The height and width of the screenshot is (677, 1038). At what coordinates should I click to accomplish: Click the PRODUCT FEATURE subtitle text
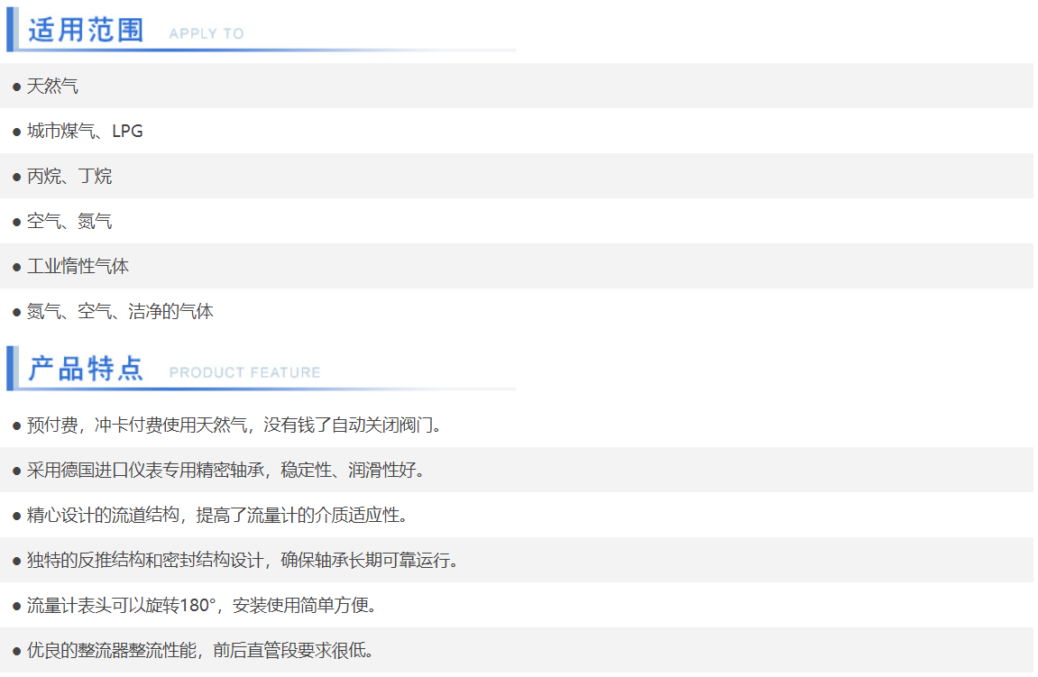[x=244, y=372]
